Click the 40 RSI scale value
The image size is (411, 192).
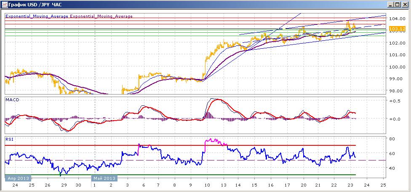[392, 168]
